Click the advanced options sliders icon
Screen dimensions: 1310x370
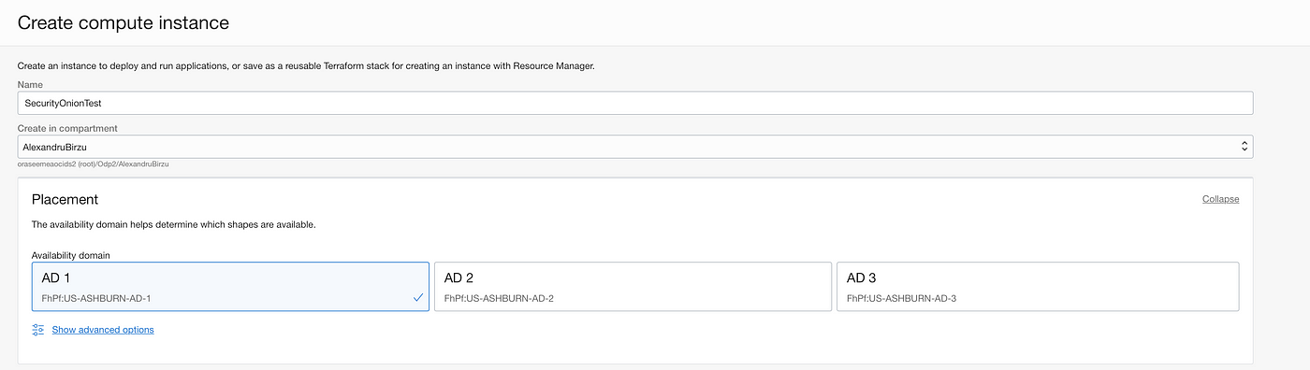(x=38, y=330)
